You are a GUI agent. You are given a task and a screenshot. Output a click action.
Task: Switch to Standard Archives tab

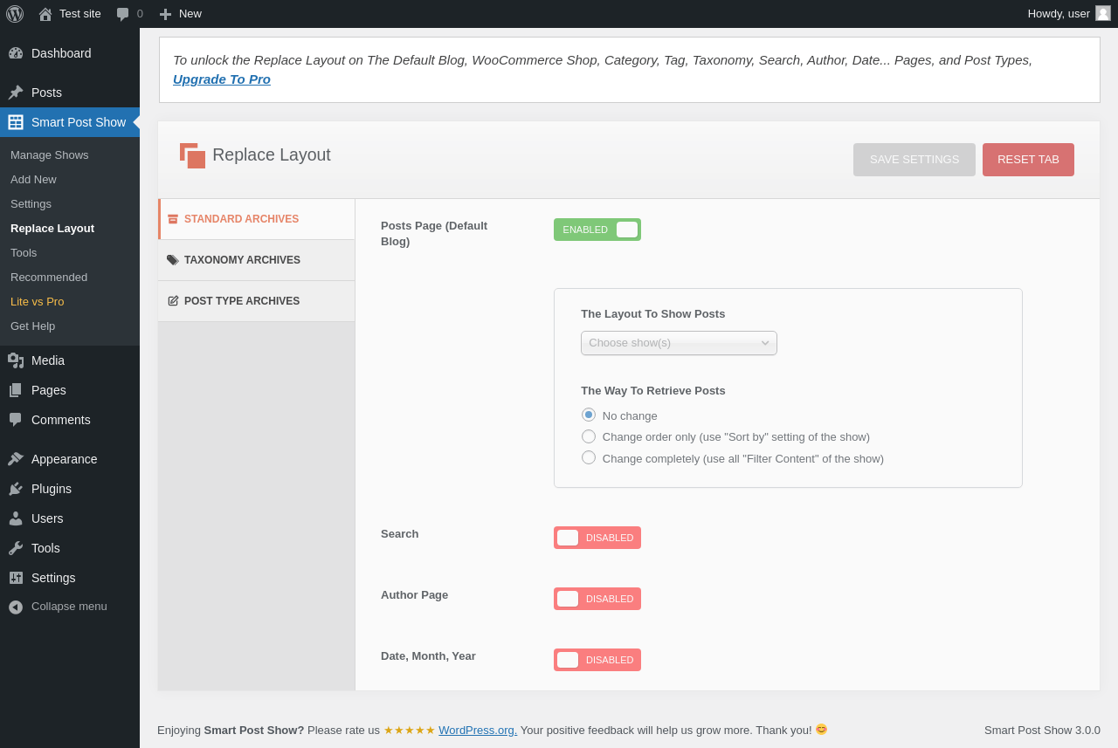(257, 219)
